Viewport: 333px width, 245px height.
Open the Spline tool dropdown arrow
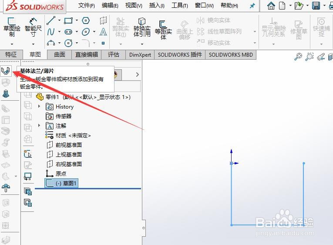59,32
